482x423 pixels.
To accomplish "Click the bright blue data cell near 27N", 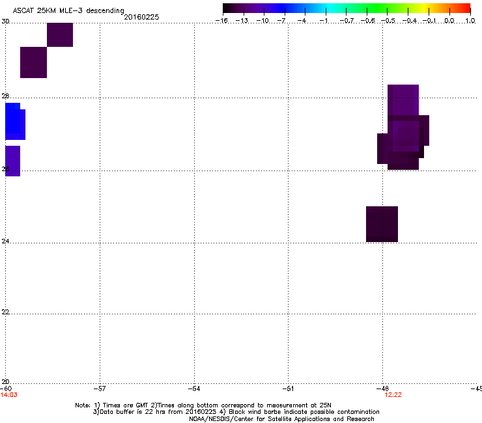I will (x=15, y=121).
